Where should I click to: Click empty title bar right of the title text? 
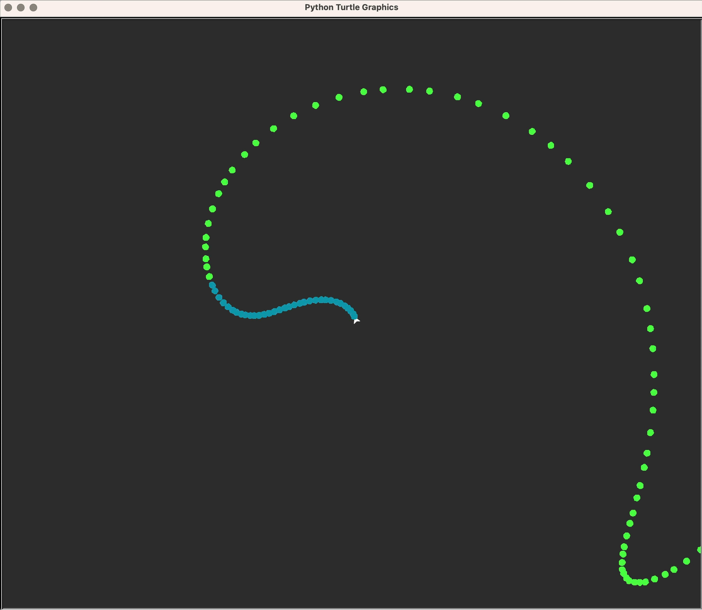coord(546,8)
